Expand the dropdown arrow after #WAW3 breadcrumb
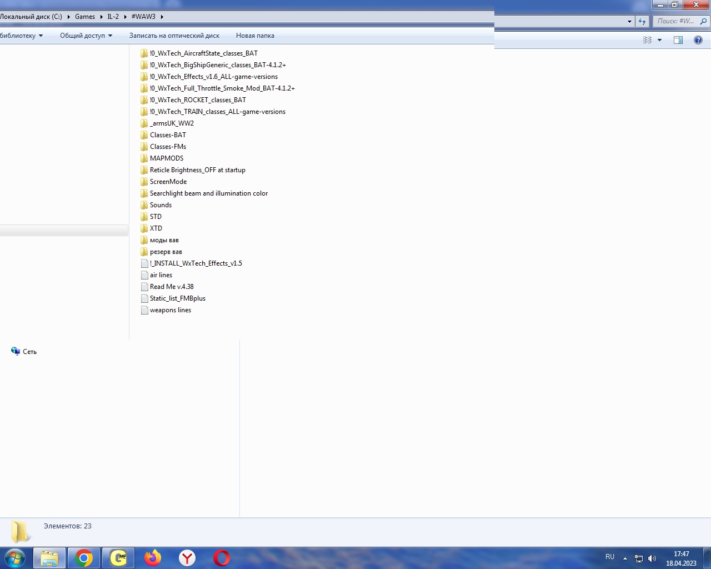The width and height of the screenshot is (711, 569). 162,17
